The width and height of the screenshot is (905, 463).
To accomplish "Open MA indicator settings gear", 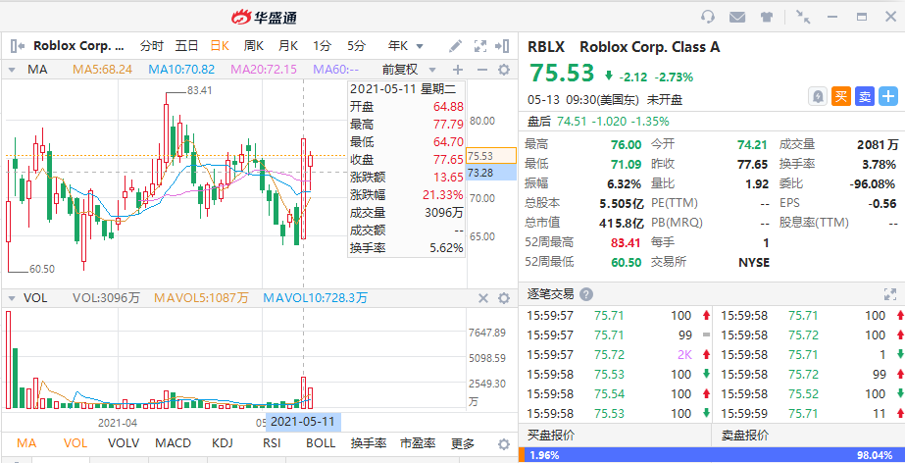I will tap(504, 70).
